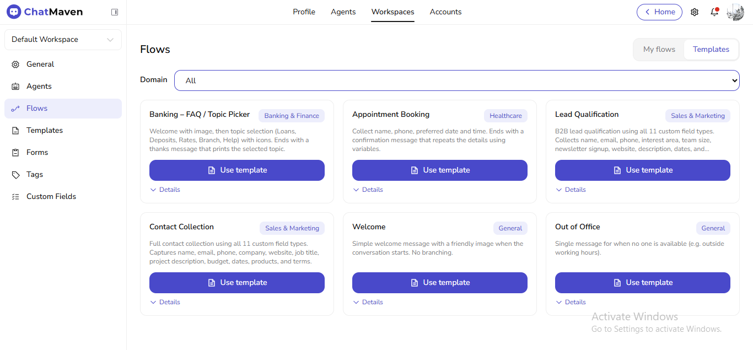Screen dimensions: 753x350
Task: Expand Details for Lead Qualification template
Action: pos(571,190)
